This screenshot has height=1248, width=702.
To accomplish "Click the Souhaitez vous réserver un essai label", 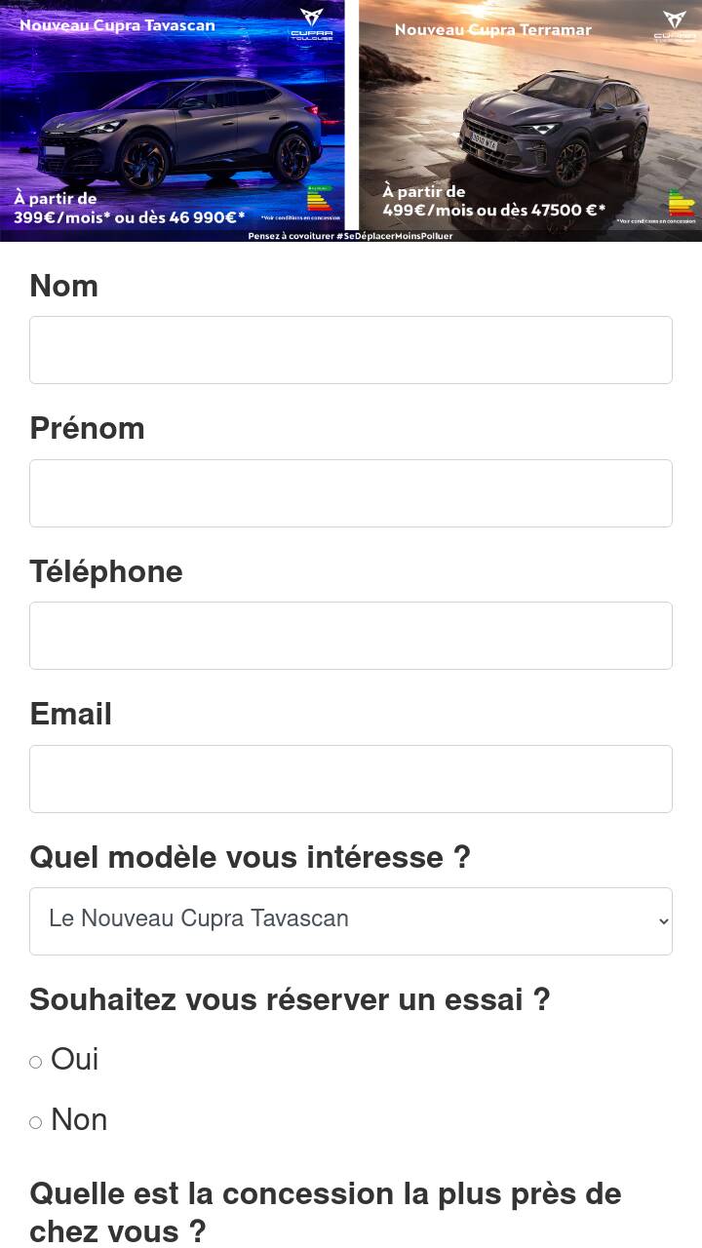I will (x=290, y=999).
